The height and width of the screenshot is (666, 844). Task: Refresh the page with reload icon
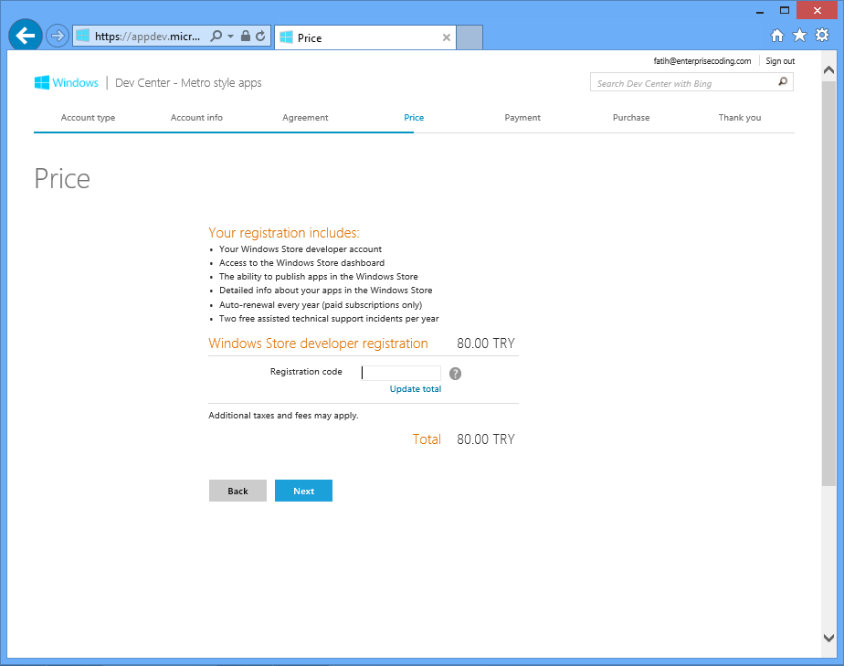click(260, 36)
